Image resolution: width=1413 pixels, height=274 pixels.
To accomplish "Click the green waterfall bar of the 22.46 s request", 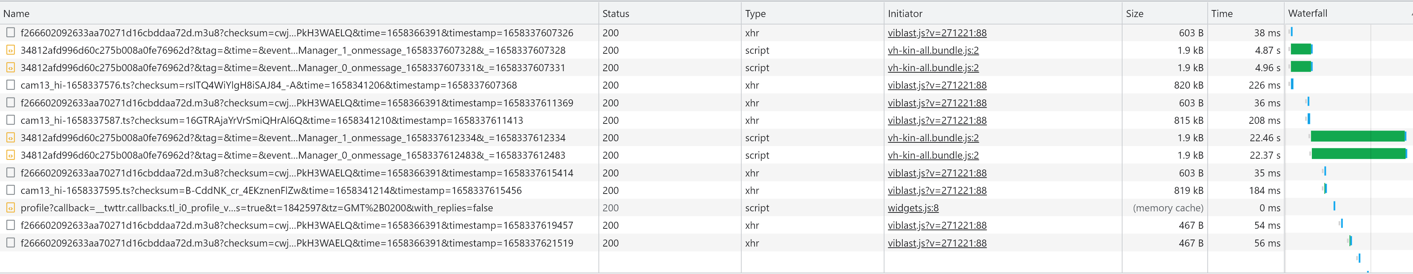I will 1357,137.
